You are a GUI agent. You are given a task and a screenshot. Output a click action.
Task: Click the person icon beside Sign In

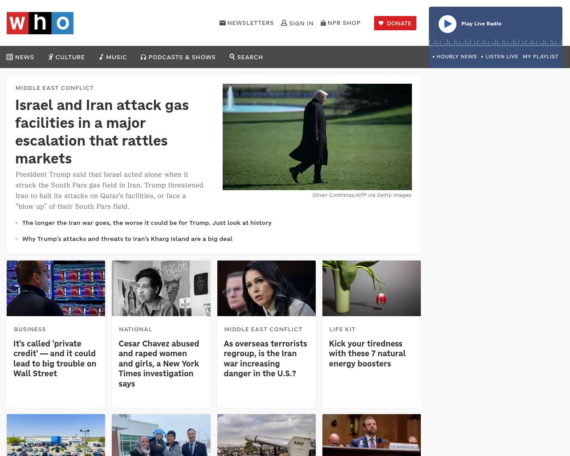tap(284, 23)
